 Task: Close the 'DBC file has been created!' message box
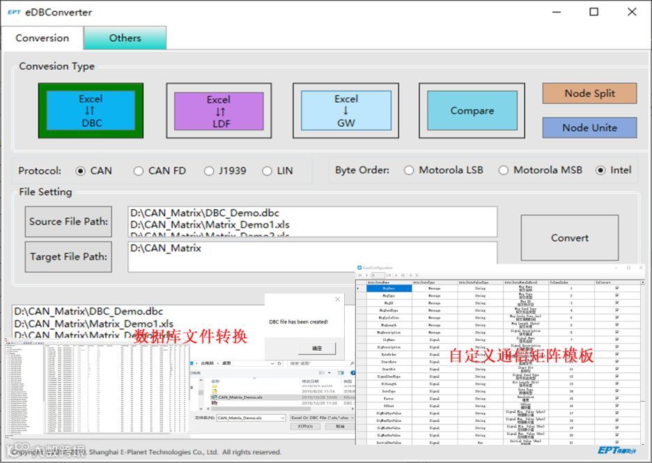click(338, 299)
